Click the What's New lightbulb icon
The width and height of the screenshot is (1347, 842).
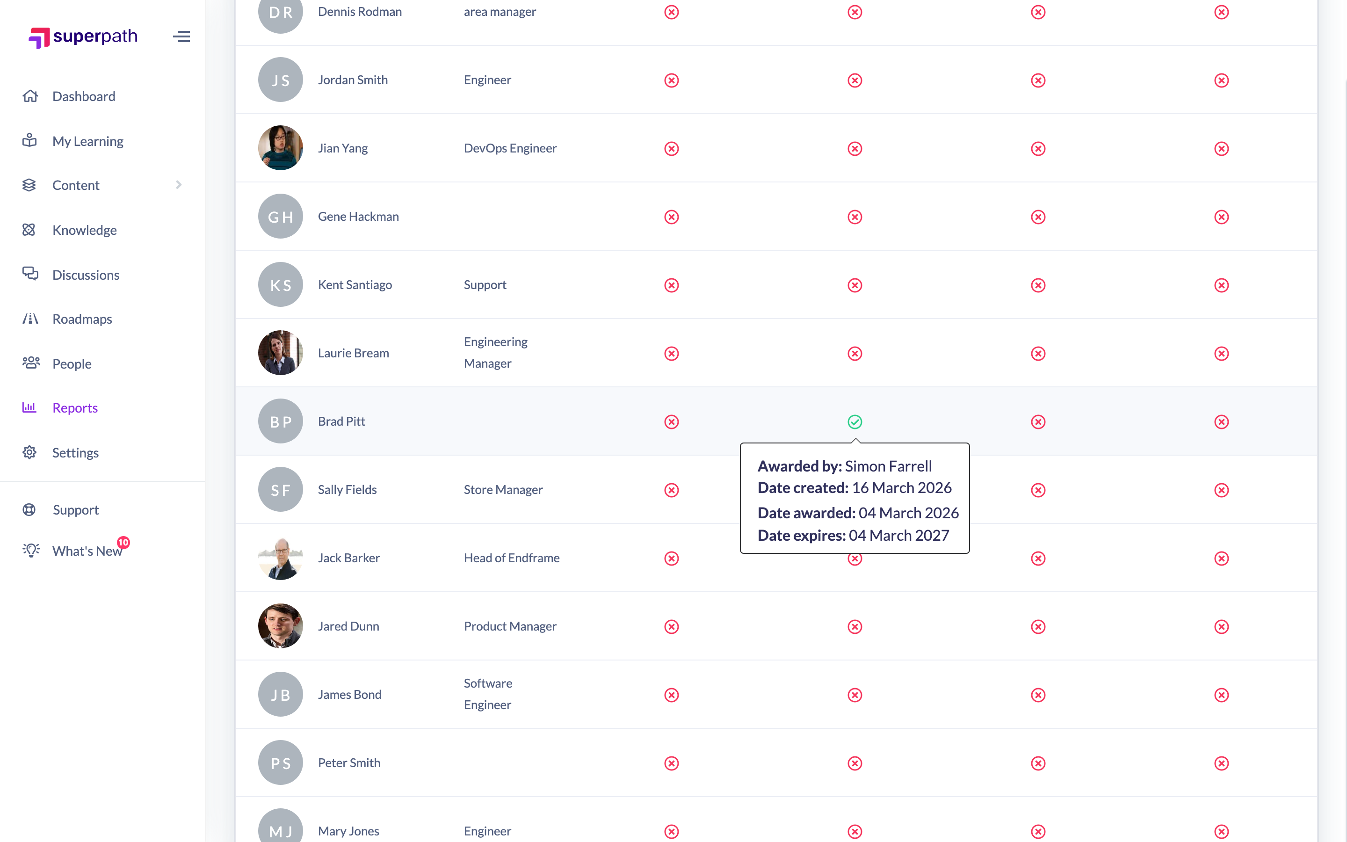click(30, 550)
